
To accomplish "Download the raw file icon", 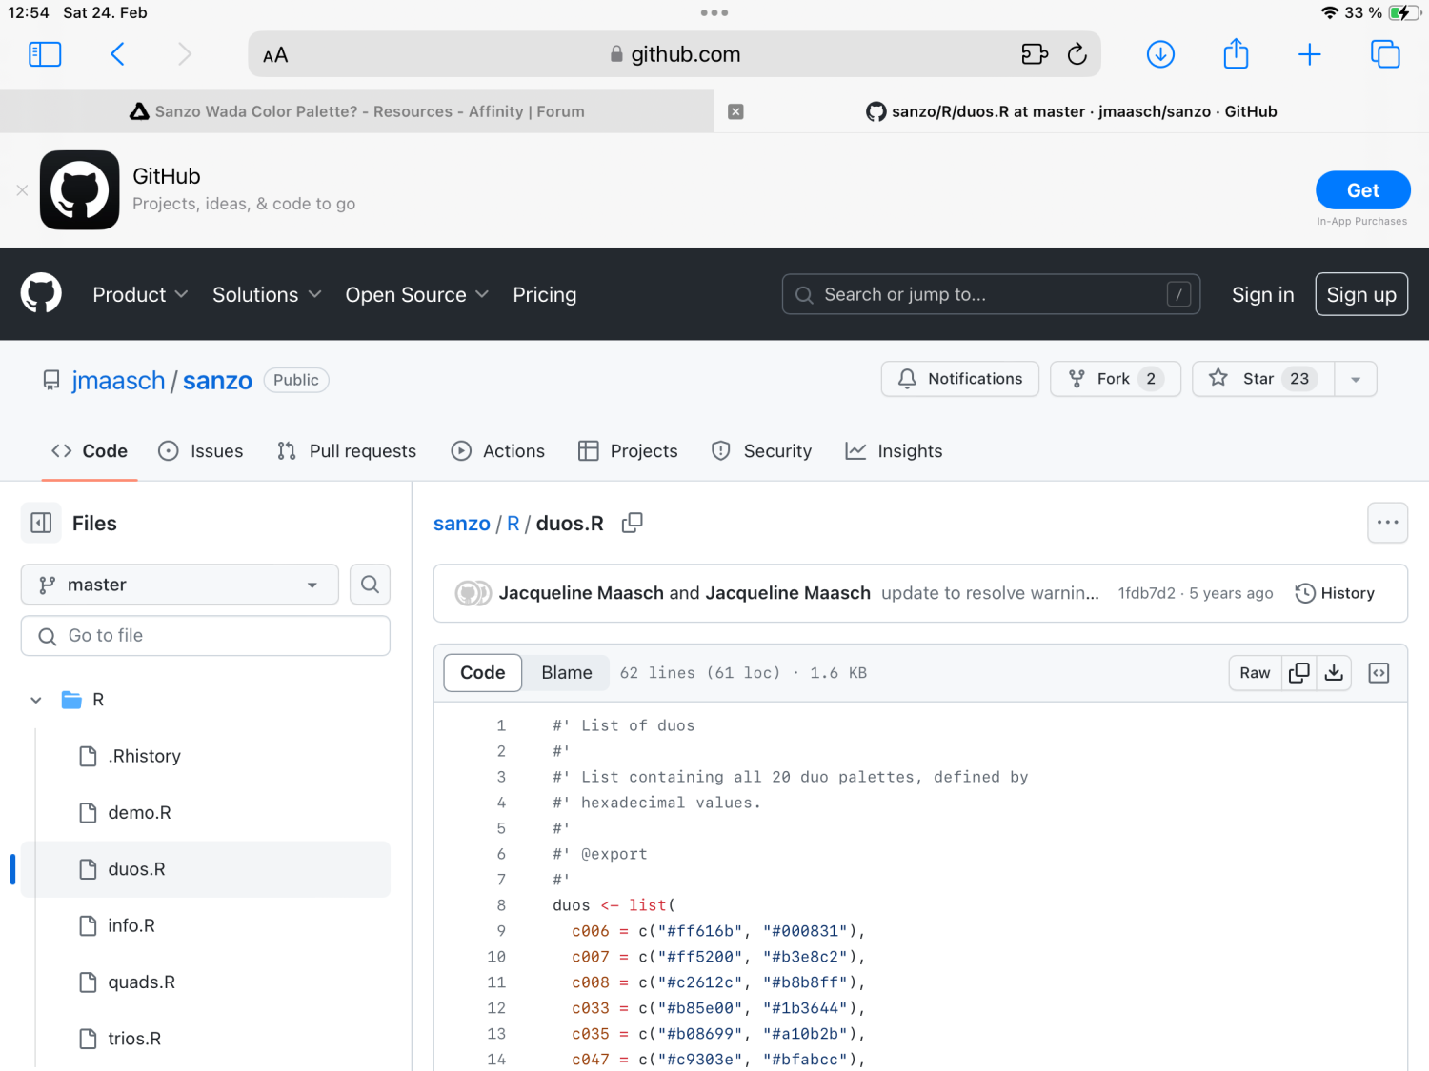I will tap(1334, 673).
